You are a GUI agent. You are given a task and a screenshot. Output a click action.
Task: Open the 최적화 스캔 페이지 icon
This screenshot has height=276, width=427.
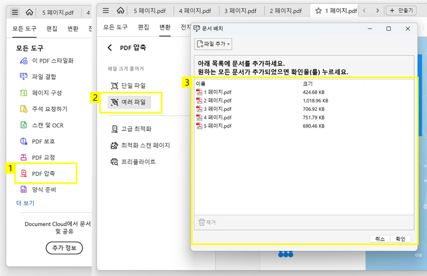(x=114, y=145)
